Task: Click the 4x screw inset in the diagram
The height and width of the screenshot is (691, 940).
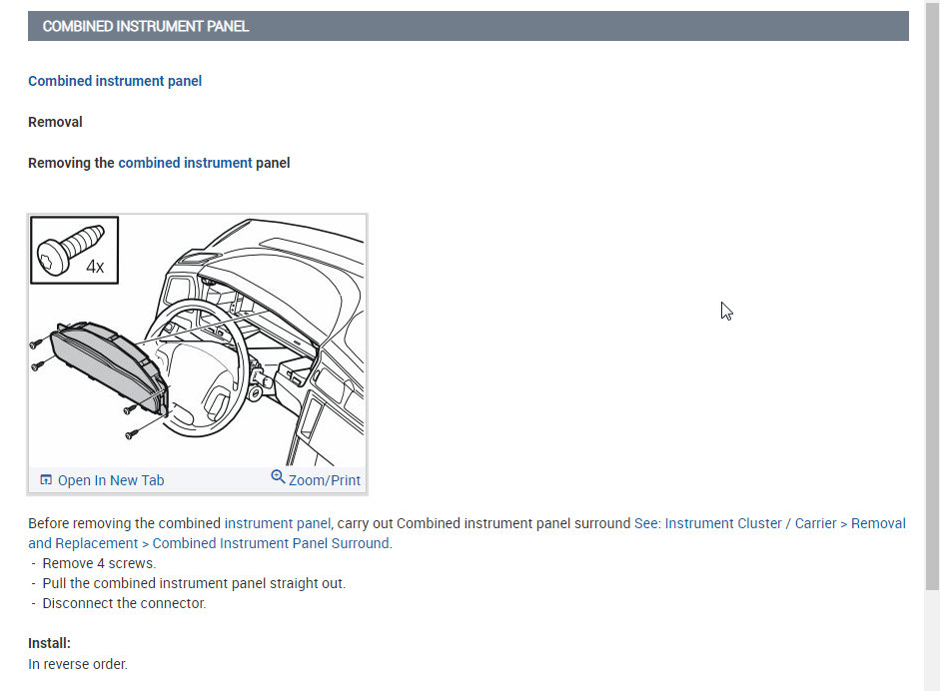Action: tap(74, 250)
